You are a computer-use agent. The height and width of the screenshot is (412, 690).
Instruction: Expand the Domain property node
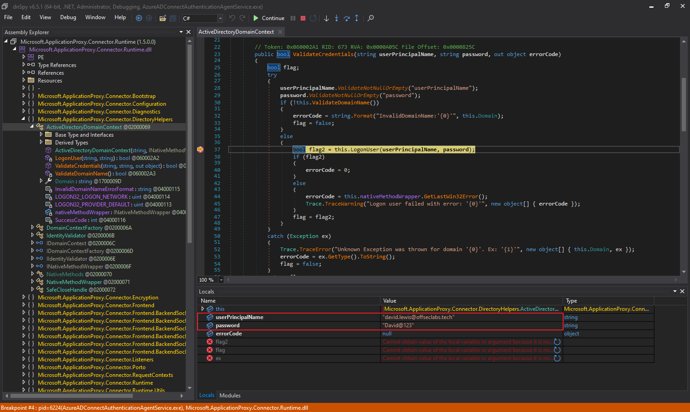tap(41, 181)
